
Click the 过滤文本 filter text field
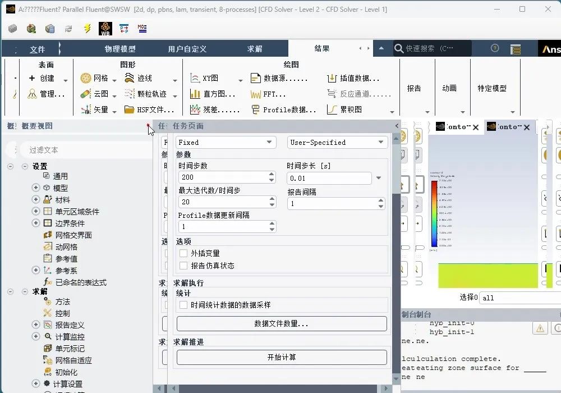point(84,150)
